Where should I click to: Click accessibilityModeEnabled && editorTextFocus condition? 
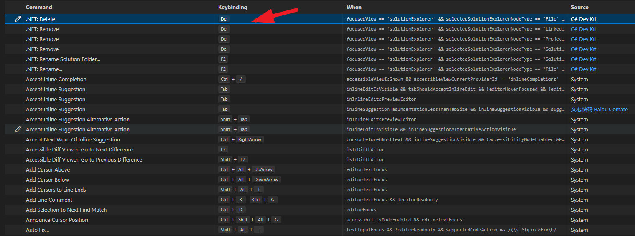pos(404,220)
